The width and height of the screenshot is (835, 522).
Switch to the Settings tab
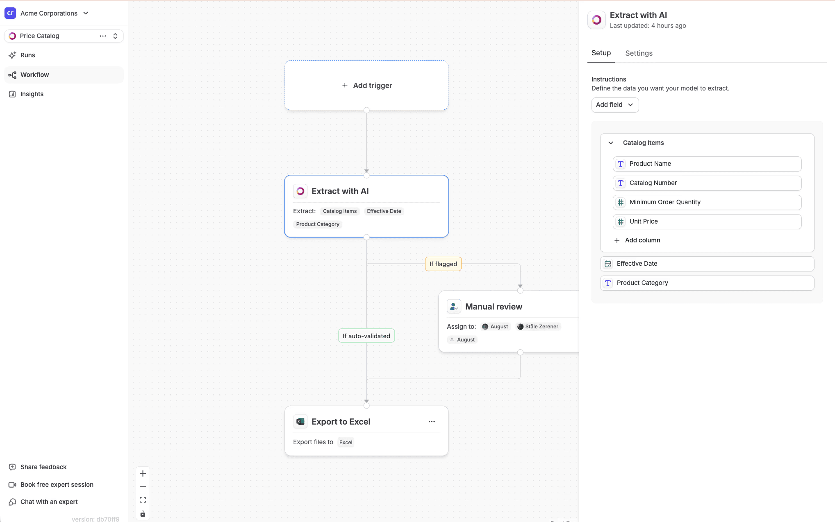pyautogui.click(x=639, y=53)
